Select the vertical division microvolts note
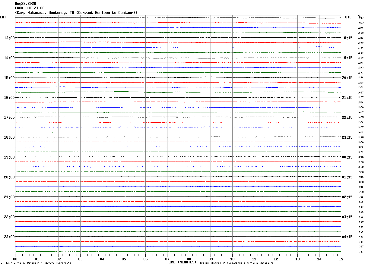 pos(38,263)
